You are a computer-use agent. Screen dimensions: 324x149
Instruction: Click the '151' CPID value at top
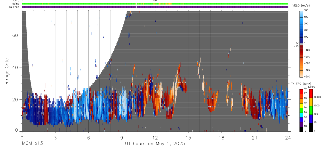(x=155, y=1)
